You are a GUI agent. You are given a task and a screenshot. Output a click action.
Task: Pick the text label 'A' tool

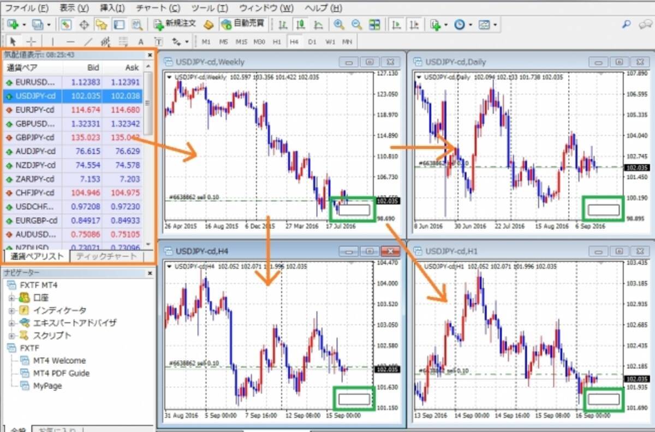tap(140, 42)
